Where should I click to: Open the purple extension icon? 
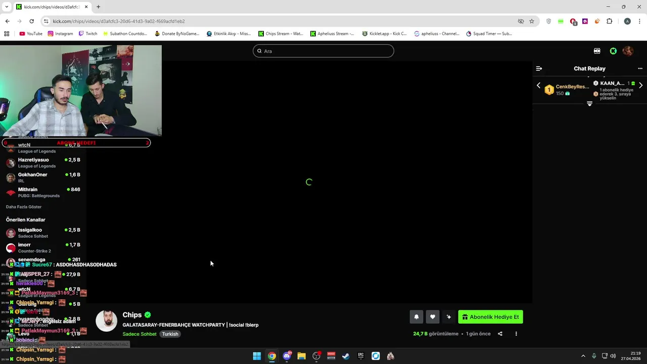coord(585,21)
